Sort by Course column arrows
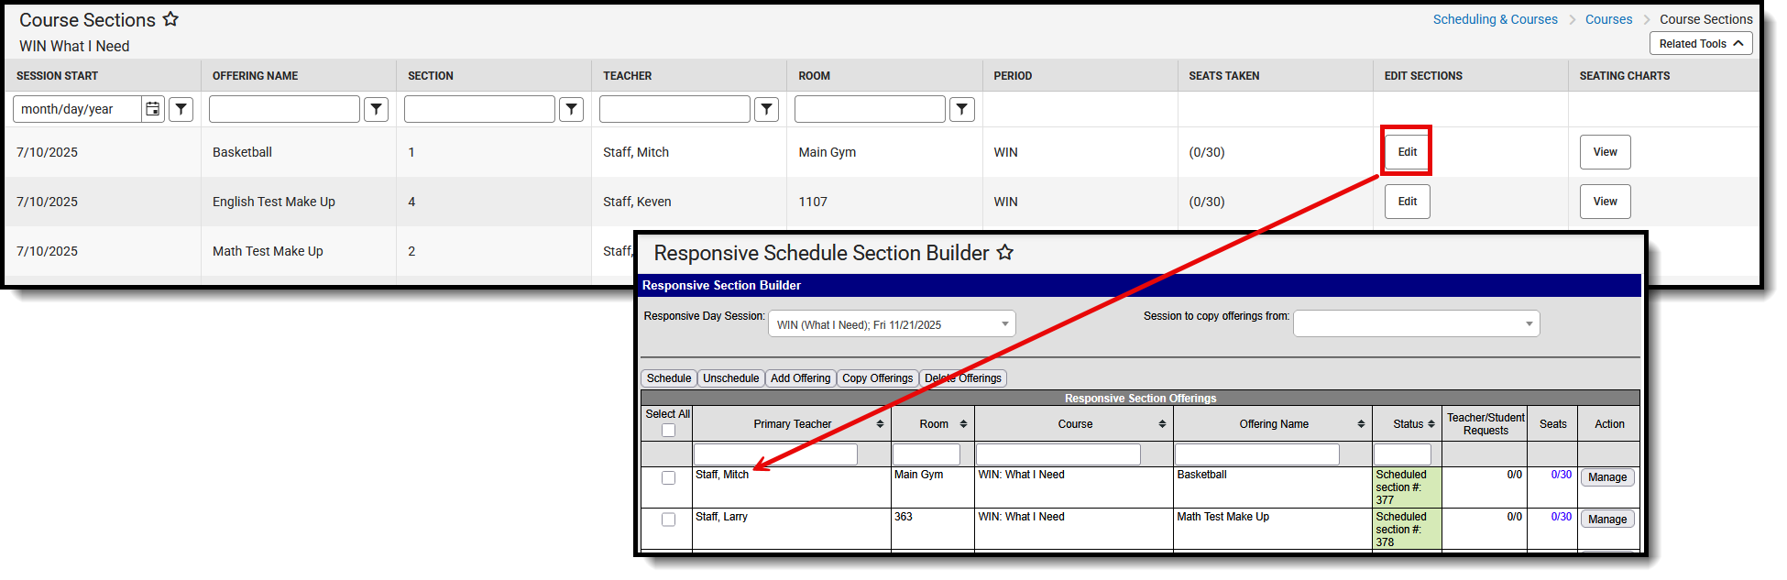Image resolution: width=1787 pixels, height=580 pixels. coord(1162,424)
